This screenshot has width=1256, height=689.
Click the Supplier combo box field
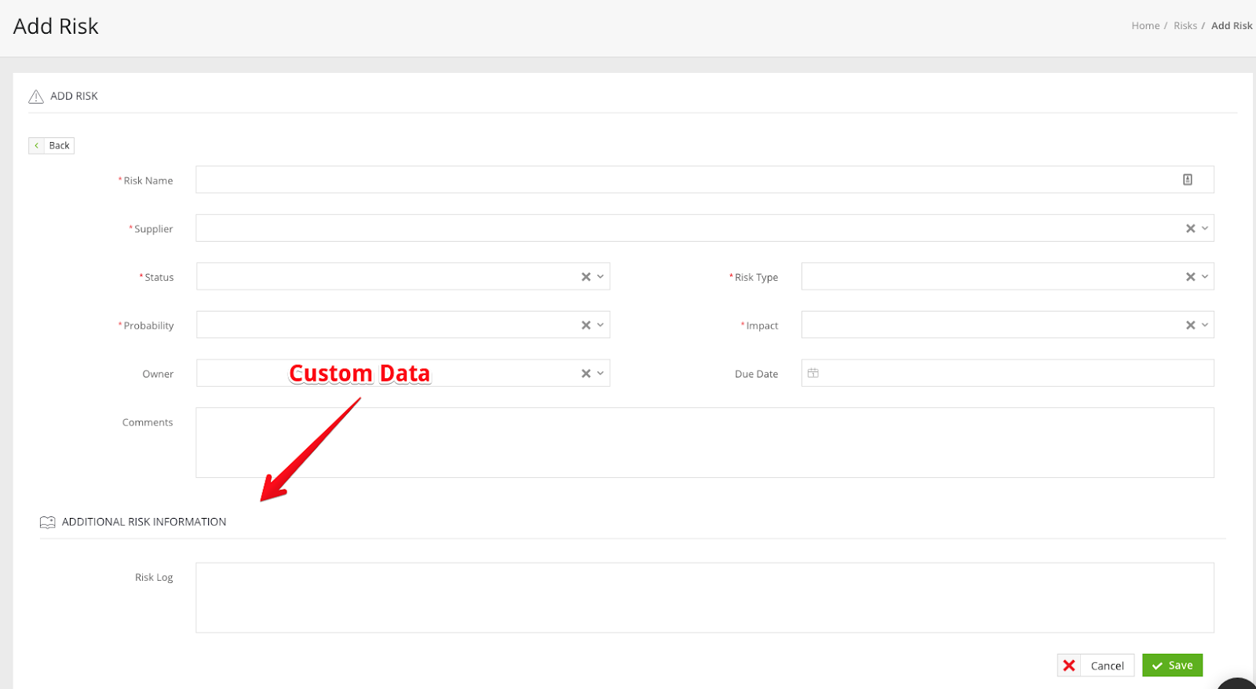[x=704, y=228]
